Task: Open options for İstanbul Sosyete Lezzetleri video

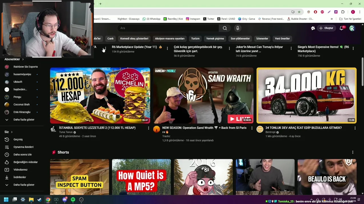Action: point(148,128)
